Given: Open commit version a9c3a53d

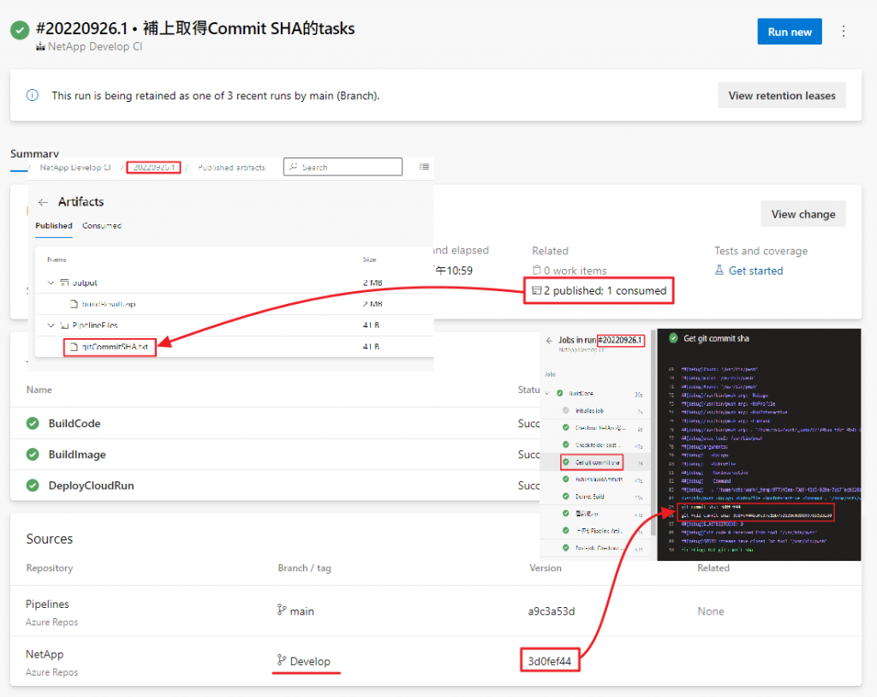Looking at the screenshot, I should pyautogui.click(x=551, y=611).
